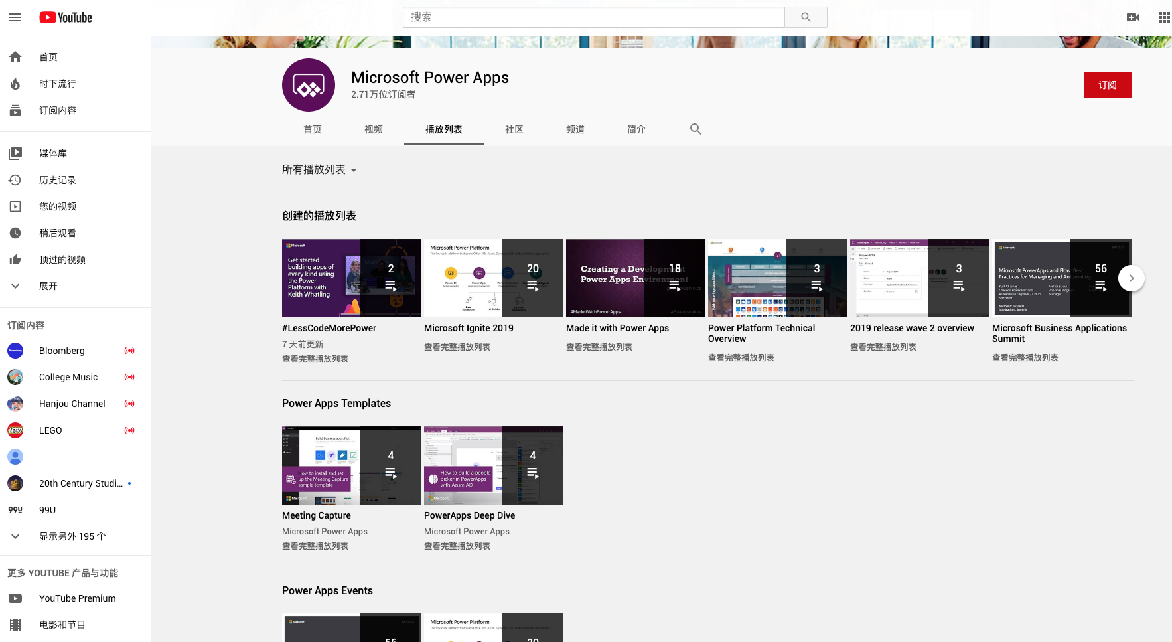Open Bloomberg channel avatar
The width and height of the screenshot is (1172, 642).
[x=15, y=351]
